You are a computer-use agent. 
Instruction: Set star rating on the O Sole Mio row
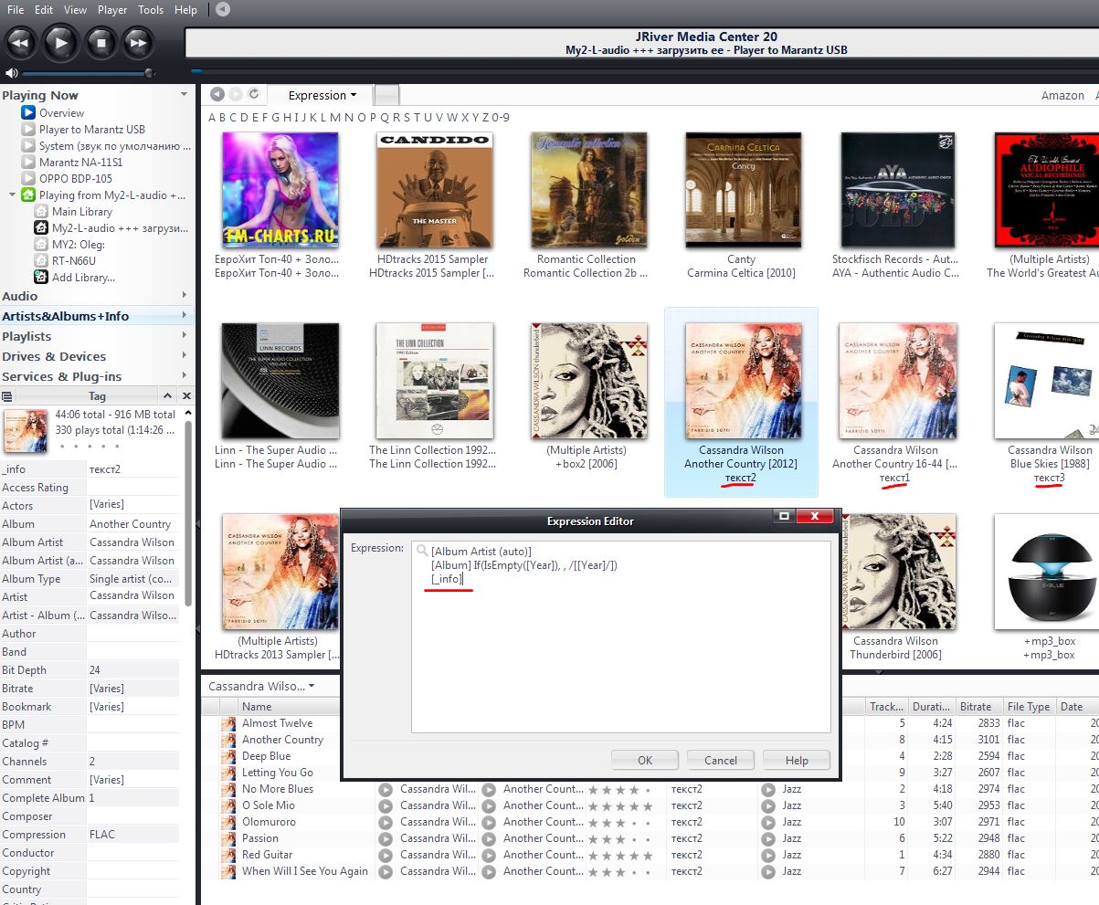[x=620, y=805]
